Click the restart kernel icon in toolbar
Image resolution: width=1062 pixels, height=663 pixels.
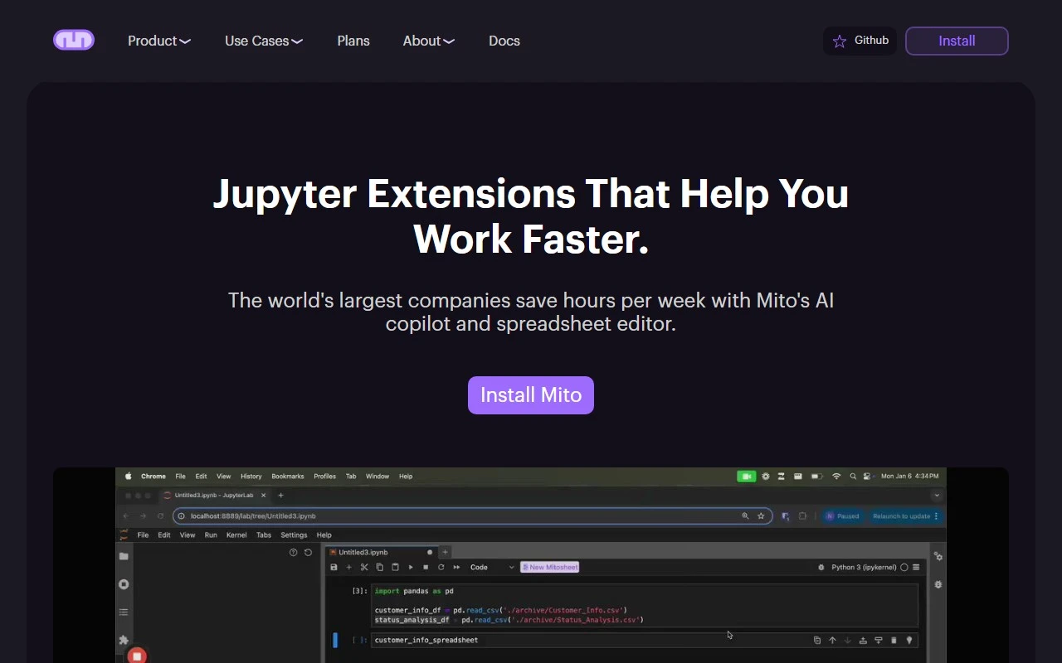[x=441, y=568]
